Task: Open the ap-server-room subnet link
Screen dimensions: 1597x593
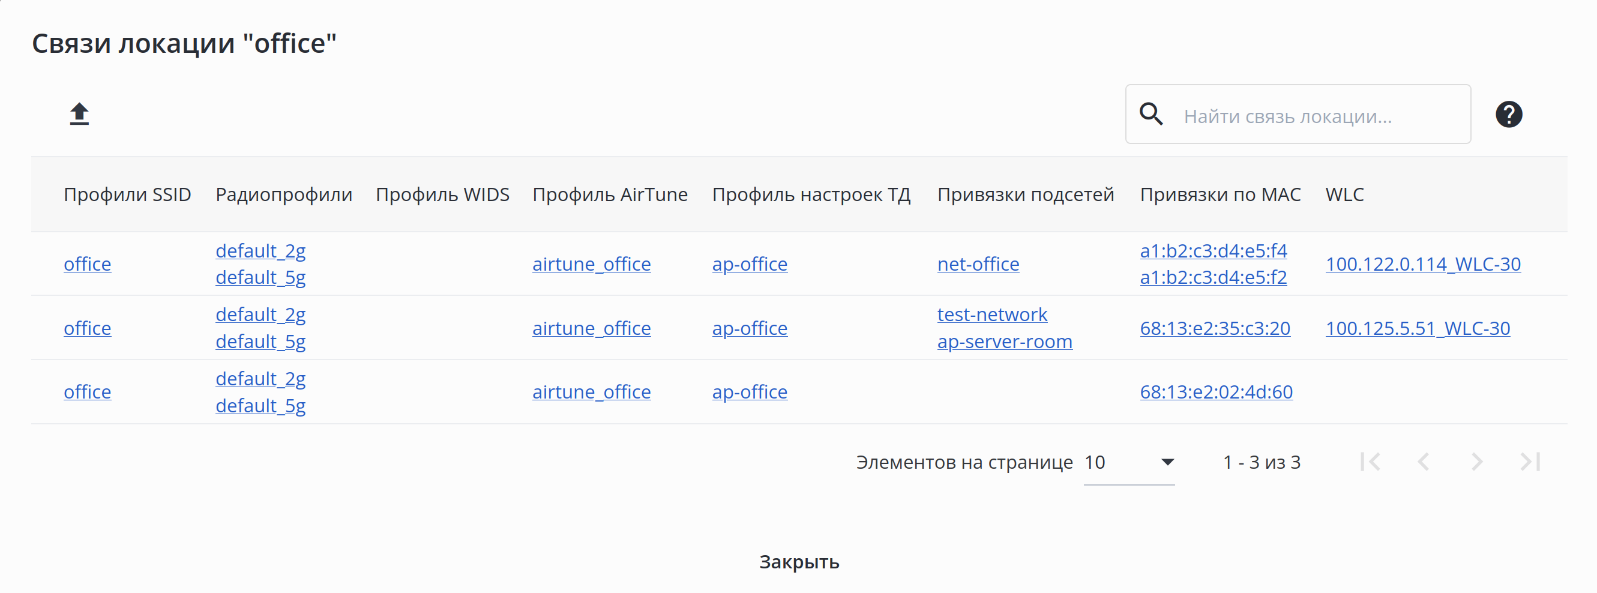Action: click(1004, 342)
